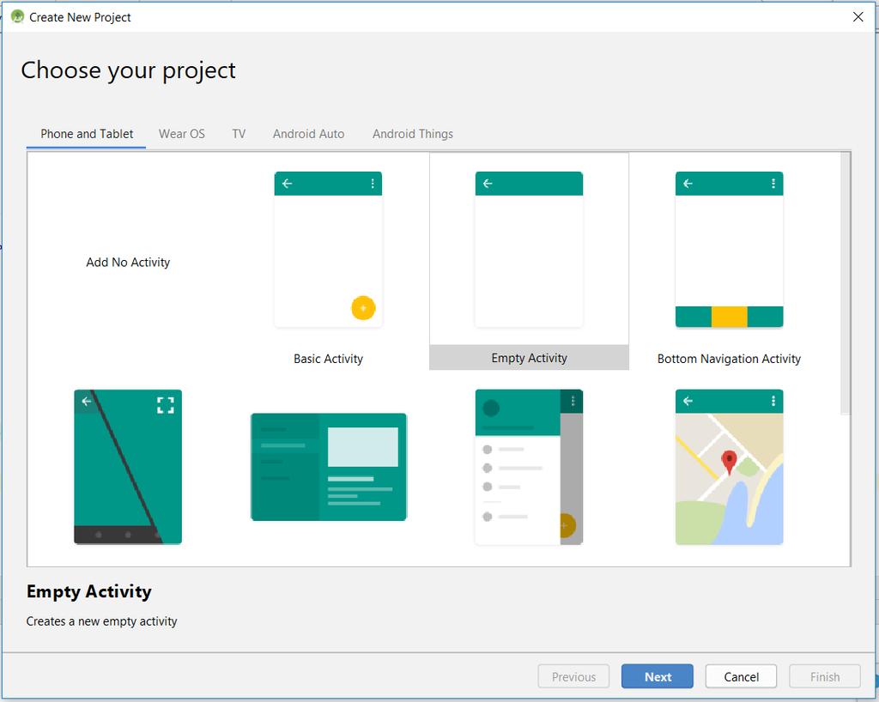
Task: Click the Next button
Action: click(657, 676)
